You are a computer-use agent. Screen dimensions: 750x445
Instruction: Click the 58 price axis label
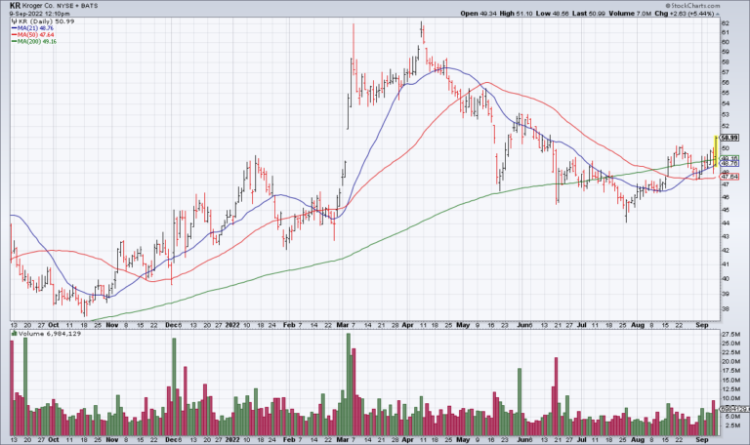[726, 62]
